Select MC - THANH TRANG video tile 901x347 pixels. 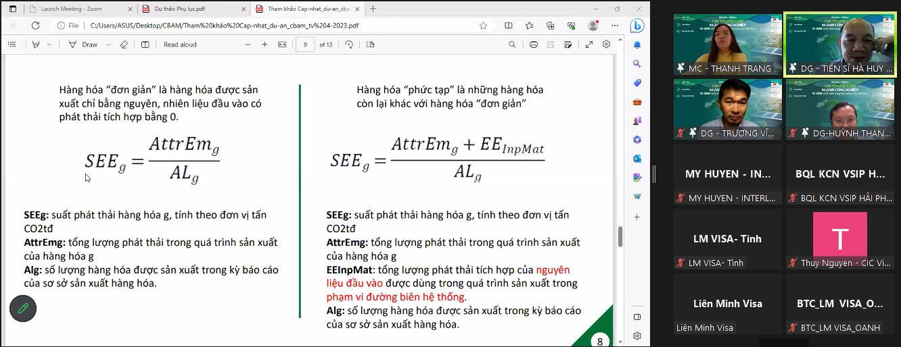tap(728, 44)
